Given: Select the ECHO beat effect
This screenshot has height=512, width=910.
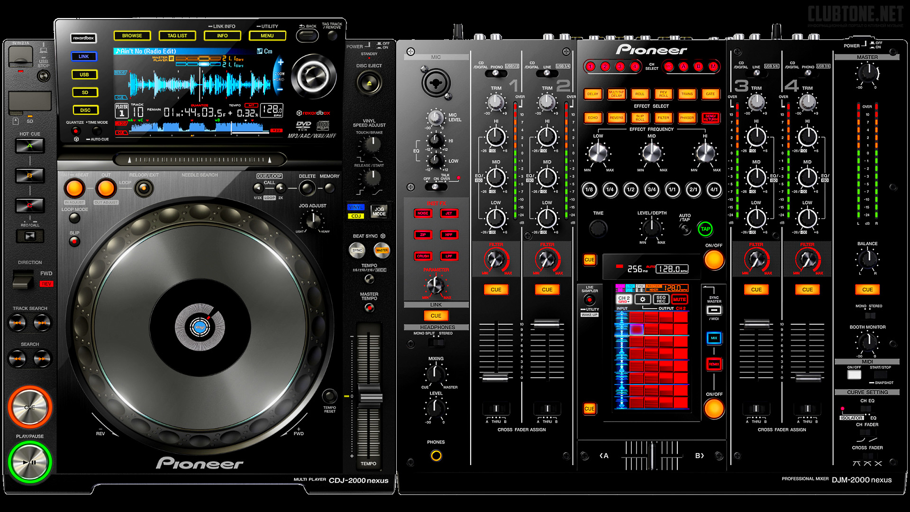Looking at the screenshot, I should 593,118.
